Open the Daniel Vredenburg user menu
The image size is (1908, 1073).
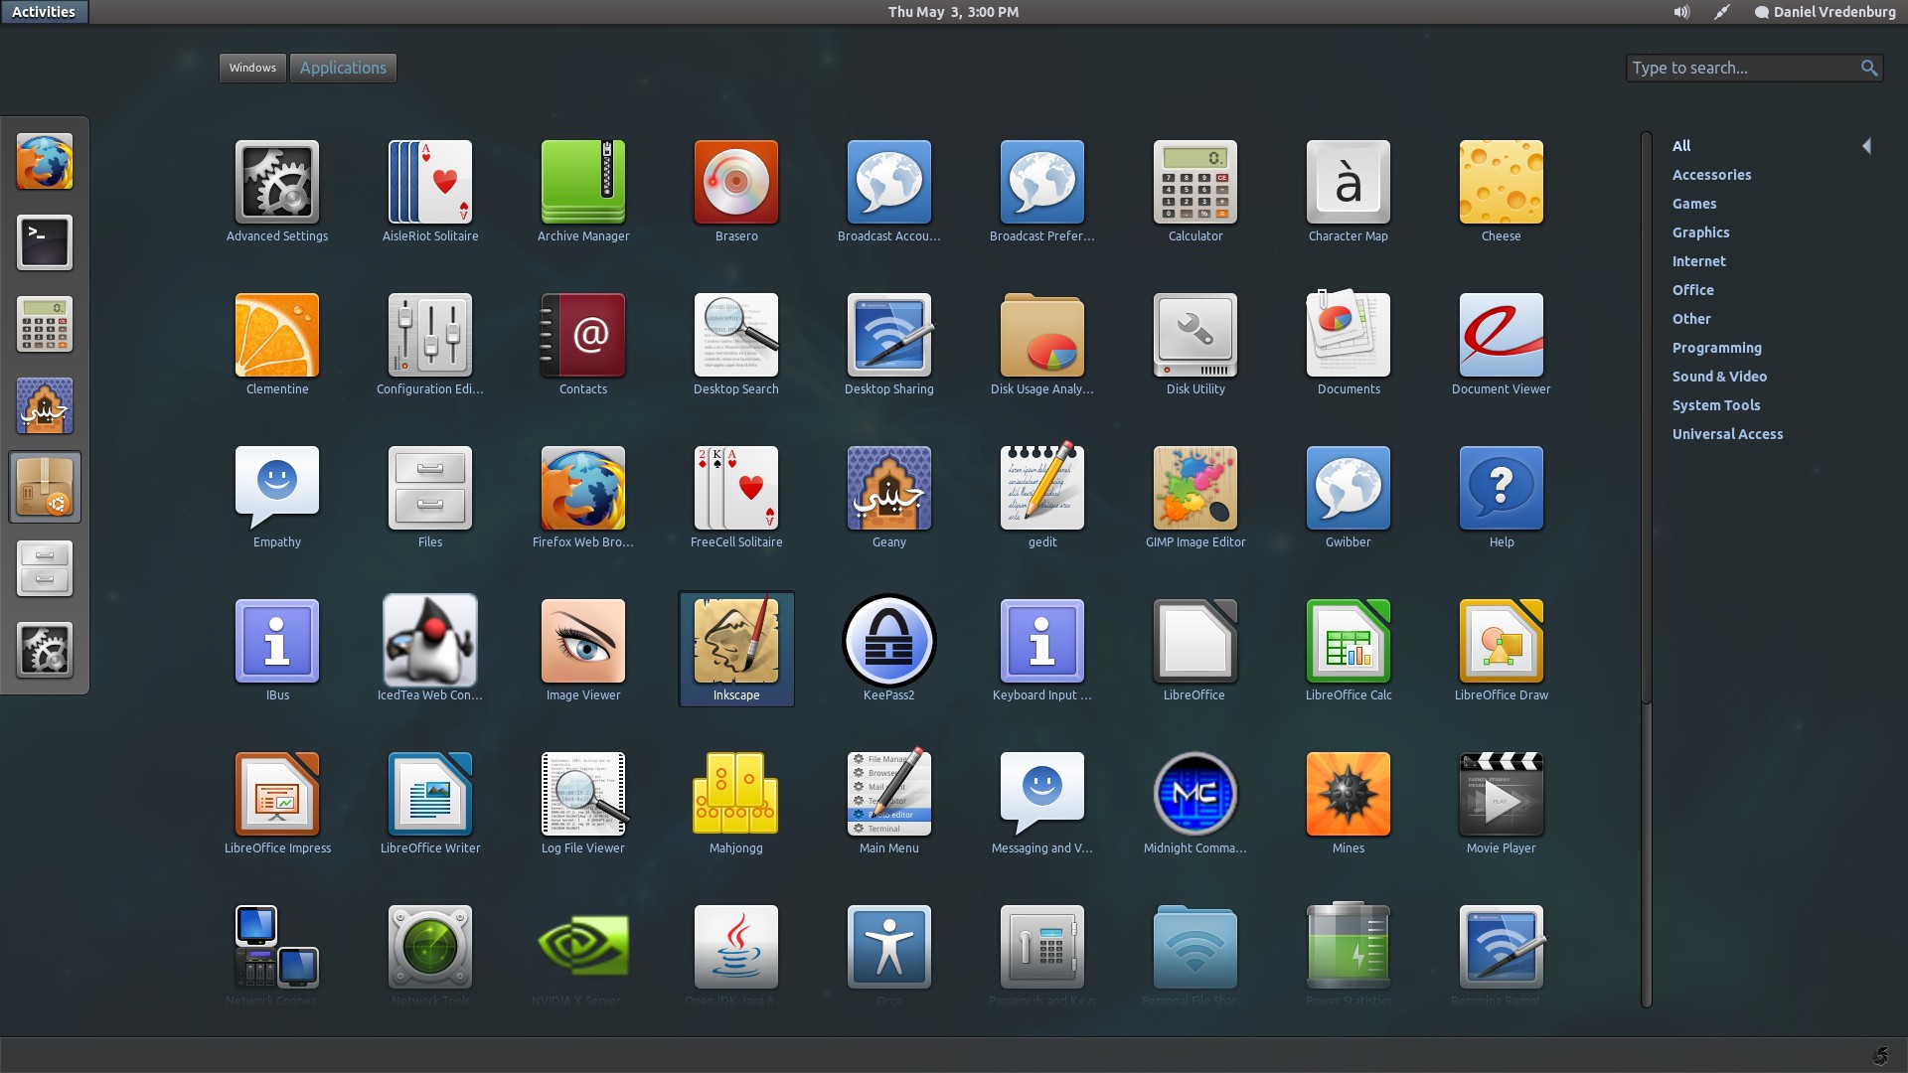tap(1825, 12)
